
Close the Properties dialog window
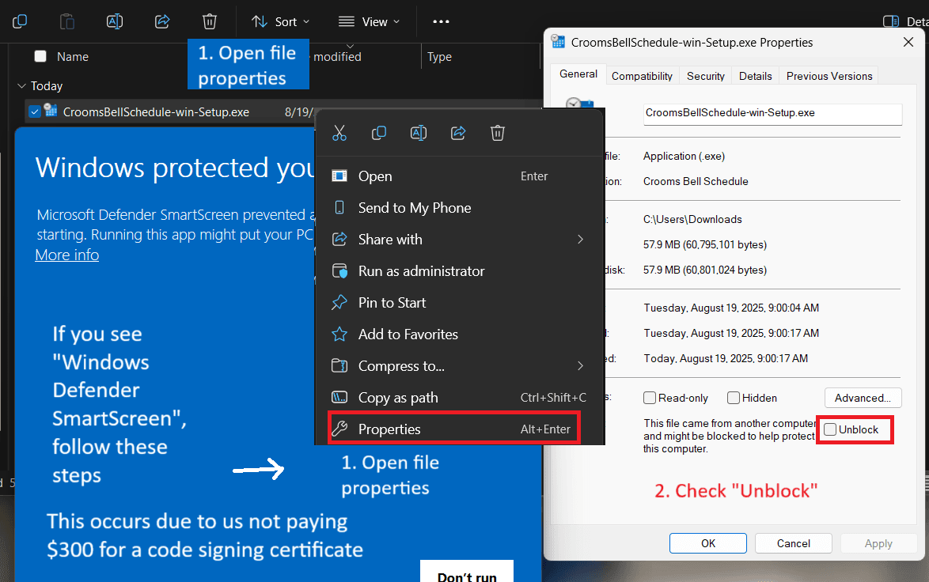tap(908, 42)
